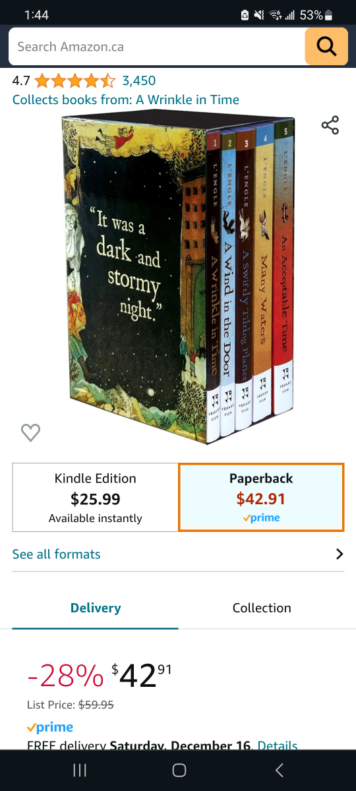Switch to the Collection tab

(x=262, y=608)
